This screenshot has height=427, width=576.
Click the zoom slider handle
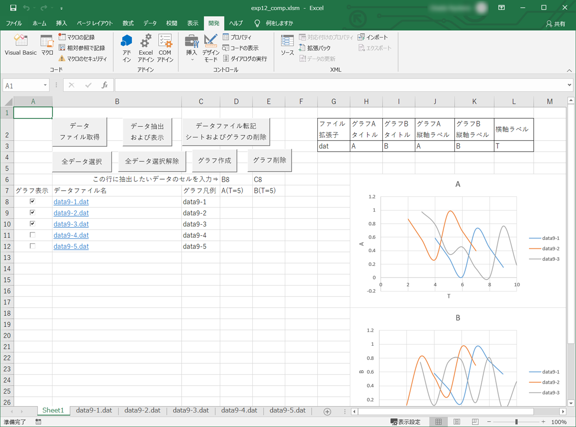click(x=516, y=422)
